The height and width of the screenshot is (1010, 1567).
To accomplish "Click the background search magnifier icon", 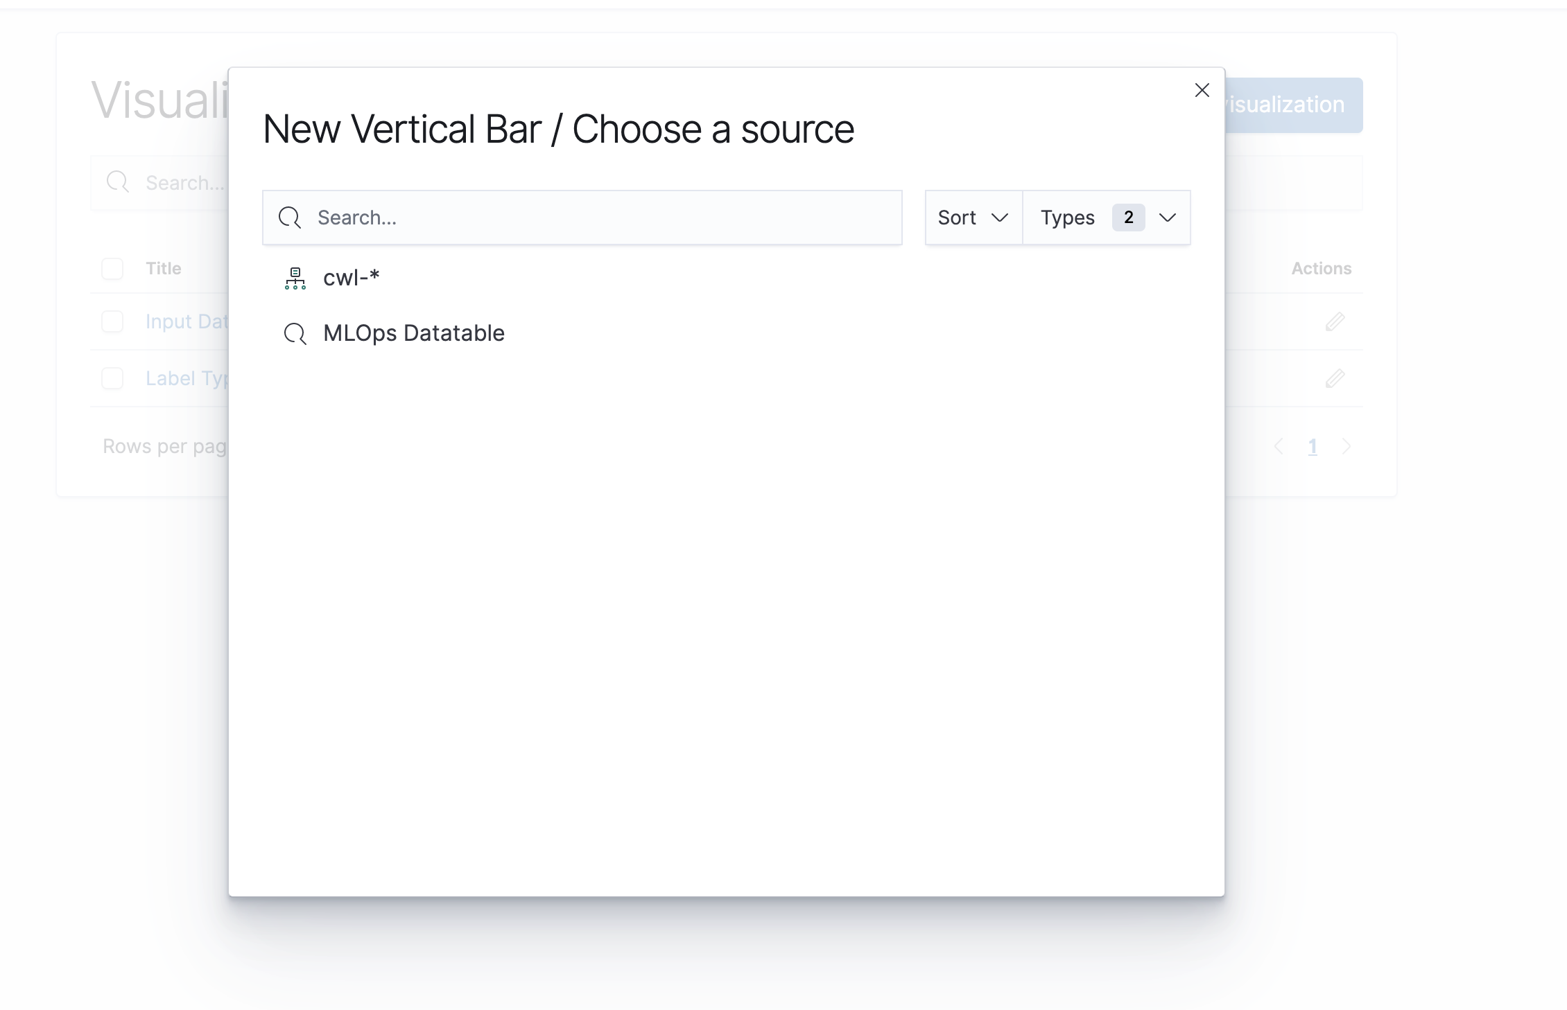I will click(118, 183).
